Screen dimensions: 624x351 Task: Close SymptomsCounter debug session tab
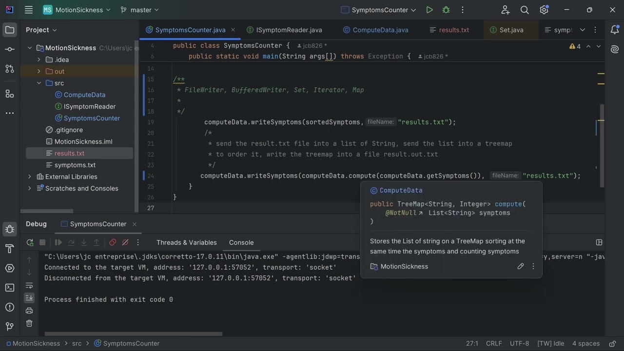coord(134,224)
